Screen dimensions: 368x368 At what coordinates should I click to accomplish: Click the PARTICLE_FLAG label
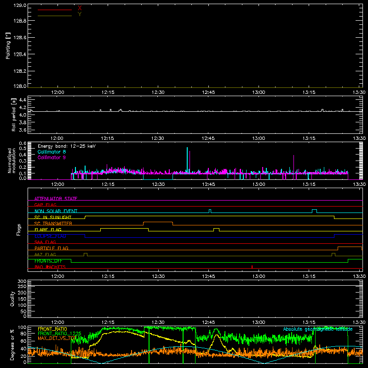tap(52, 248)
